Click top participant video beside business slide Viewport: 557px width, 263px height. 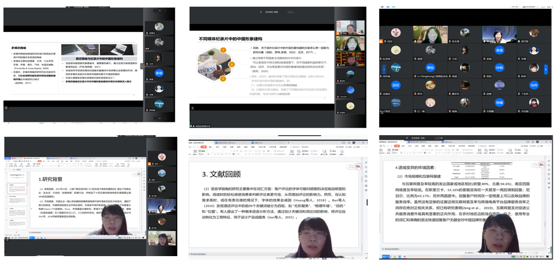(350, 28)
